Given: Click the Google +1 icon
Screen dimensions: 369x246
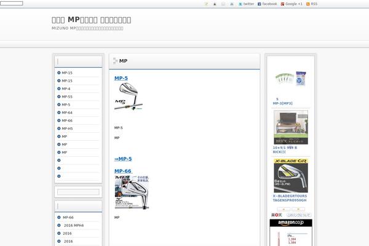Looking at the screenshot, I should click(282, 4).
